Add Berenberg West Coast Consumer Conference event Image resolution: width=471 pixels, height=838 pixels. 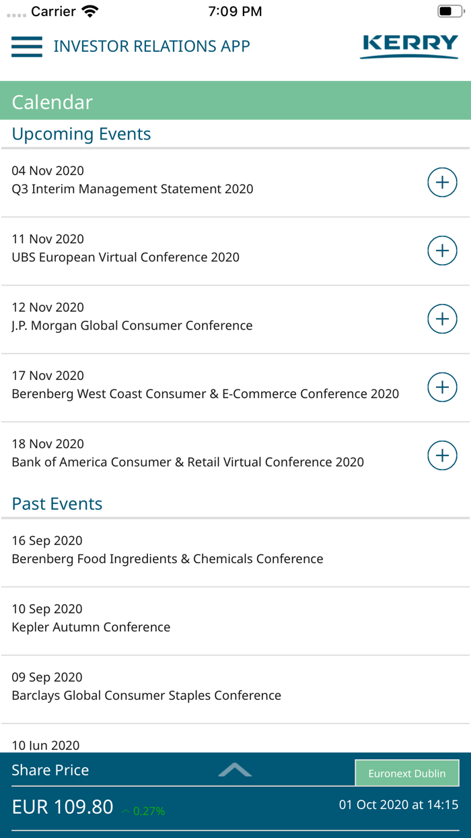(x=442, y=387)
